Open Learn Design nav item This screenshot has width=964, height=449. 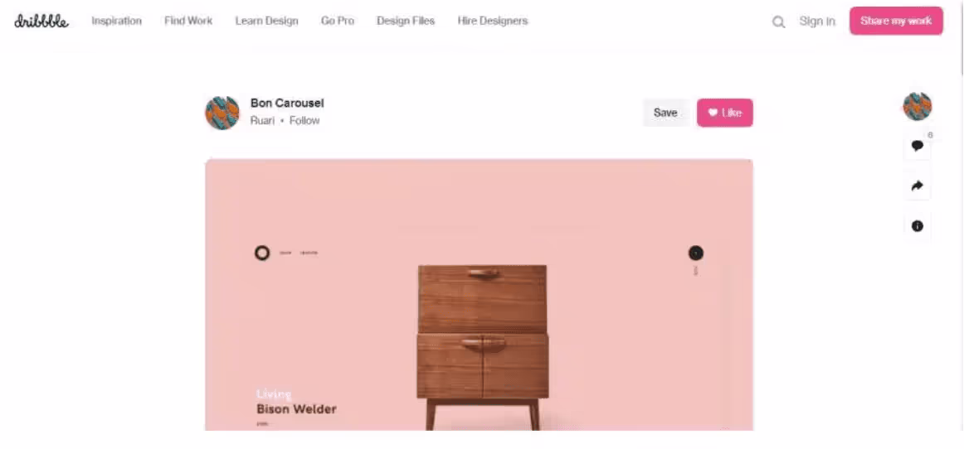[x=267, y=21]
